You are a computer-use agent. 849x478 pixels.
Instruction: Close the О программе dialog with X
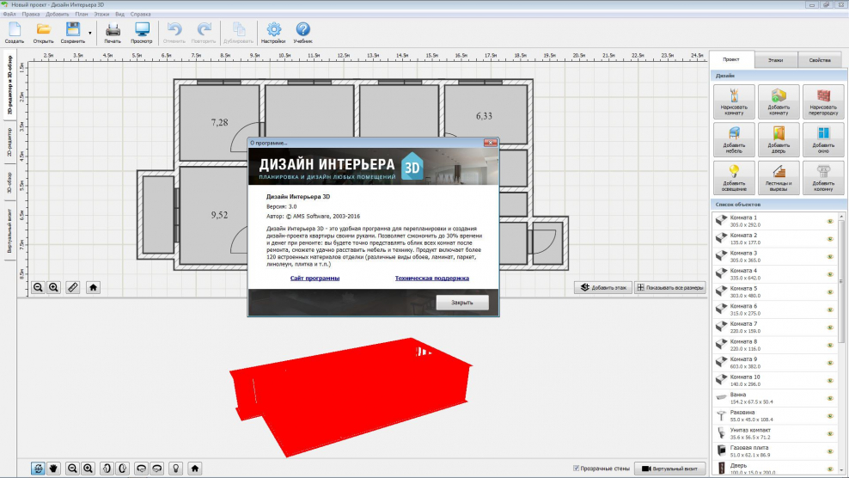490,143
